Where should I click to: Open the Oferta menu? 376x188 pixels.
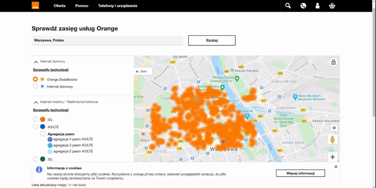59,6
